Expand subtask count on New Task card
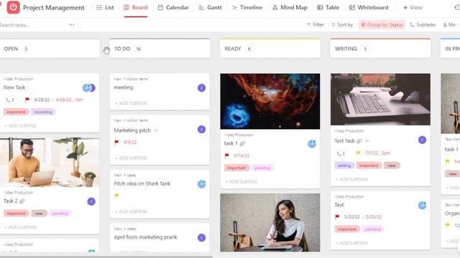Viewport: 460px width, 258px height. tap(9, 100)
